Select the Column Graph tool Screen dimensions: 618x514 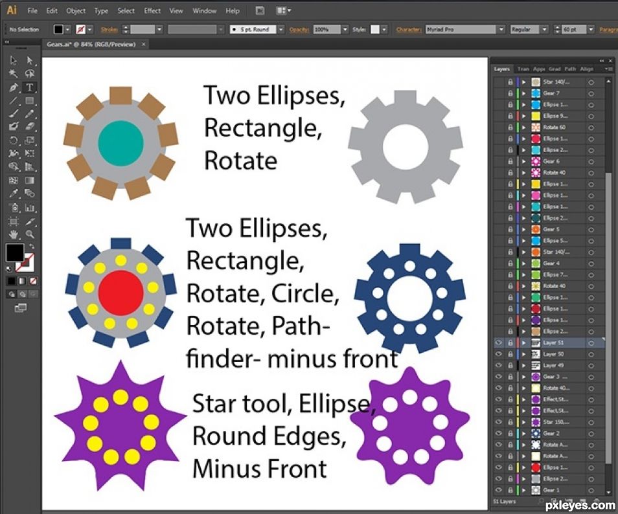point(30,208)
